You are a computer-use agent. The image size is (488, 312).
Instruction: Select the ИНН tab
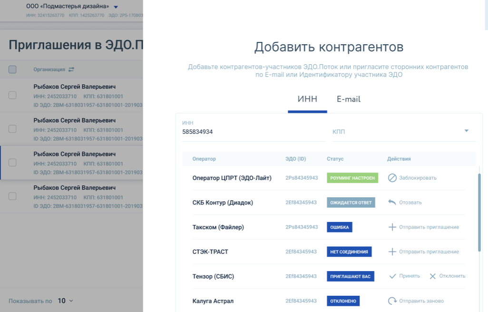(307, 99)
